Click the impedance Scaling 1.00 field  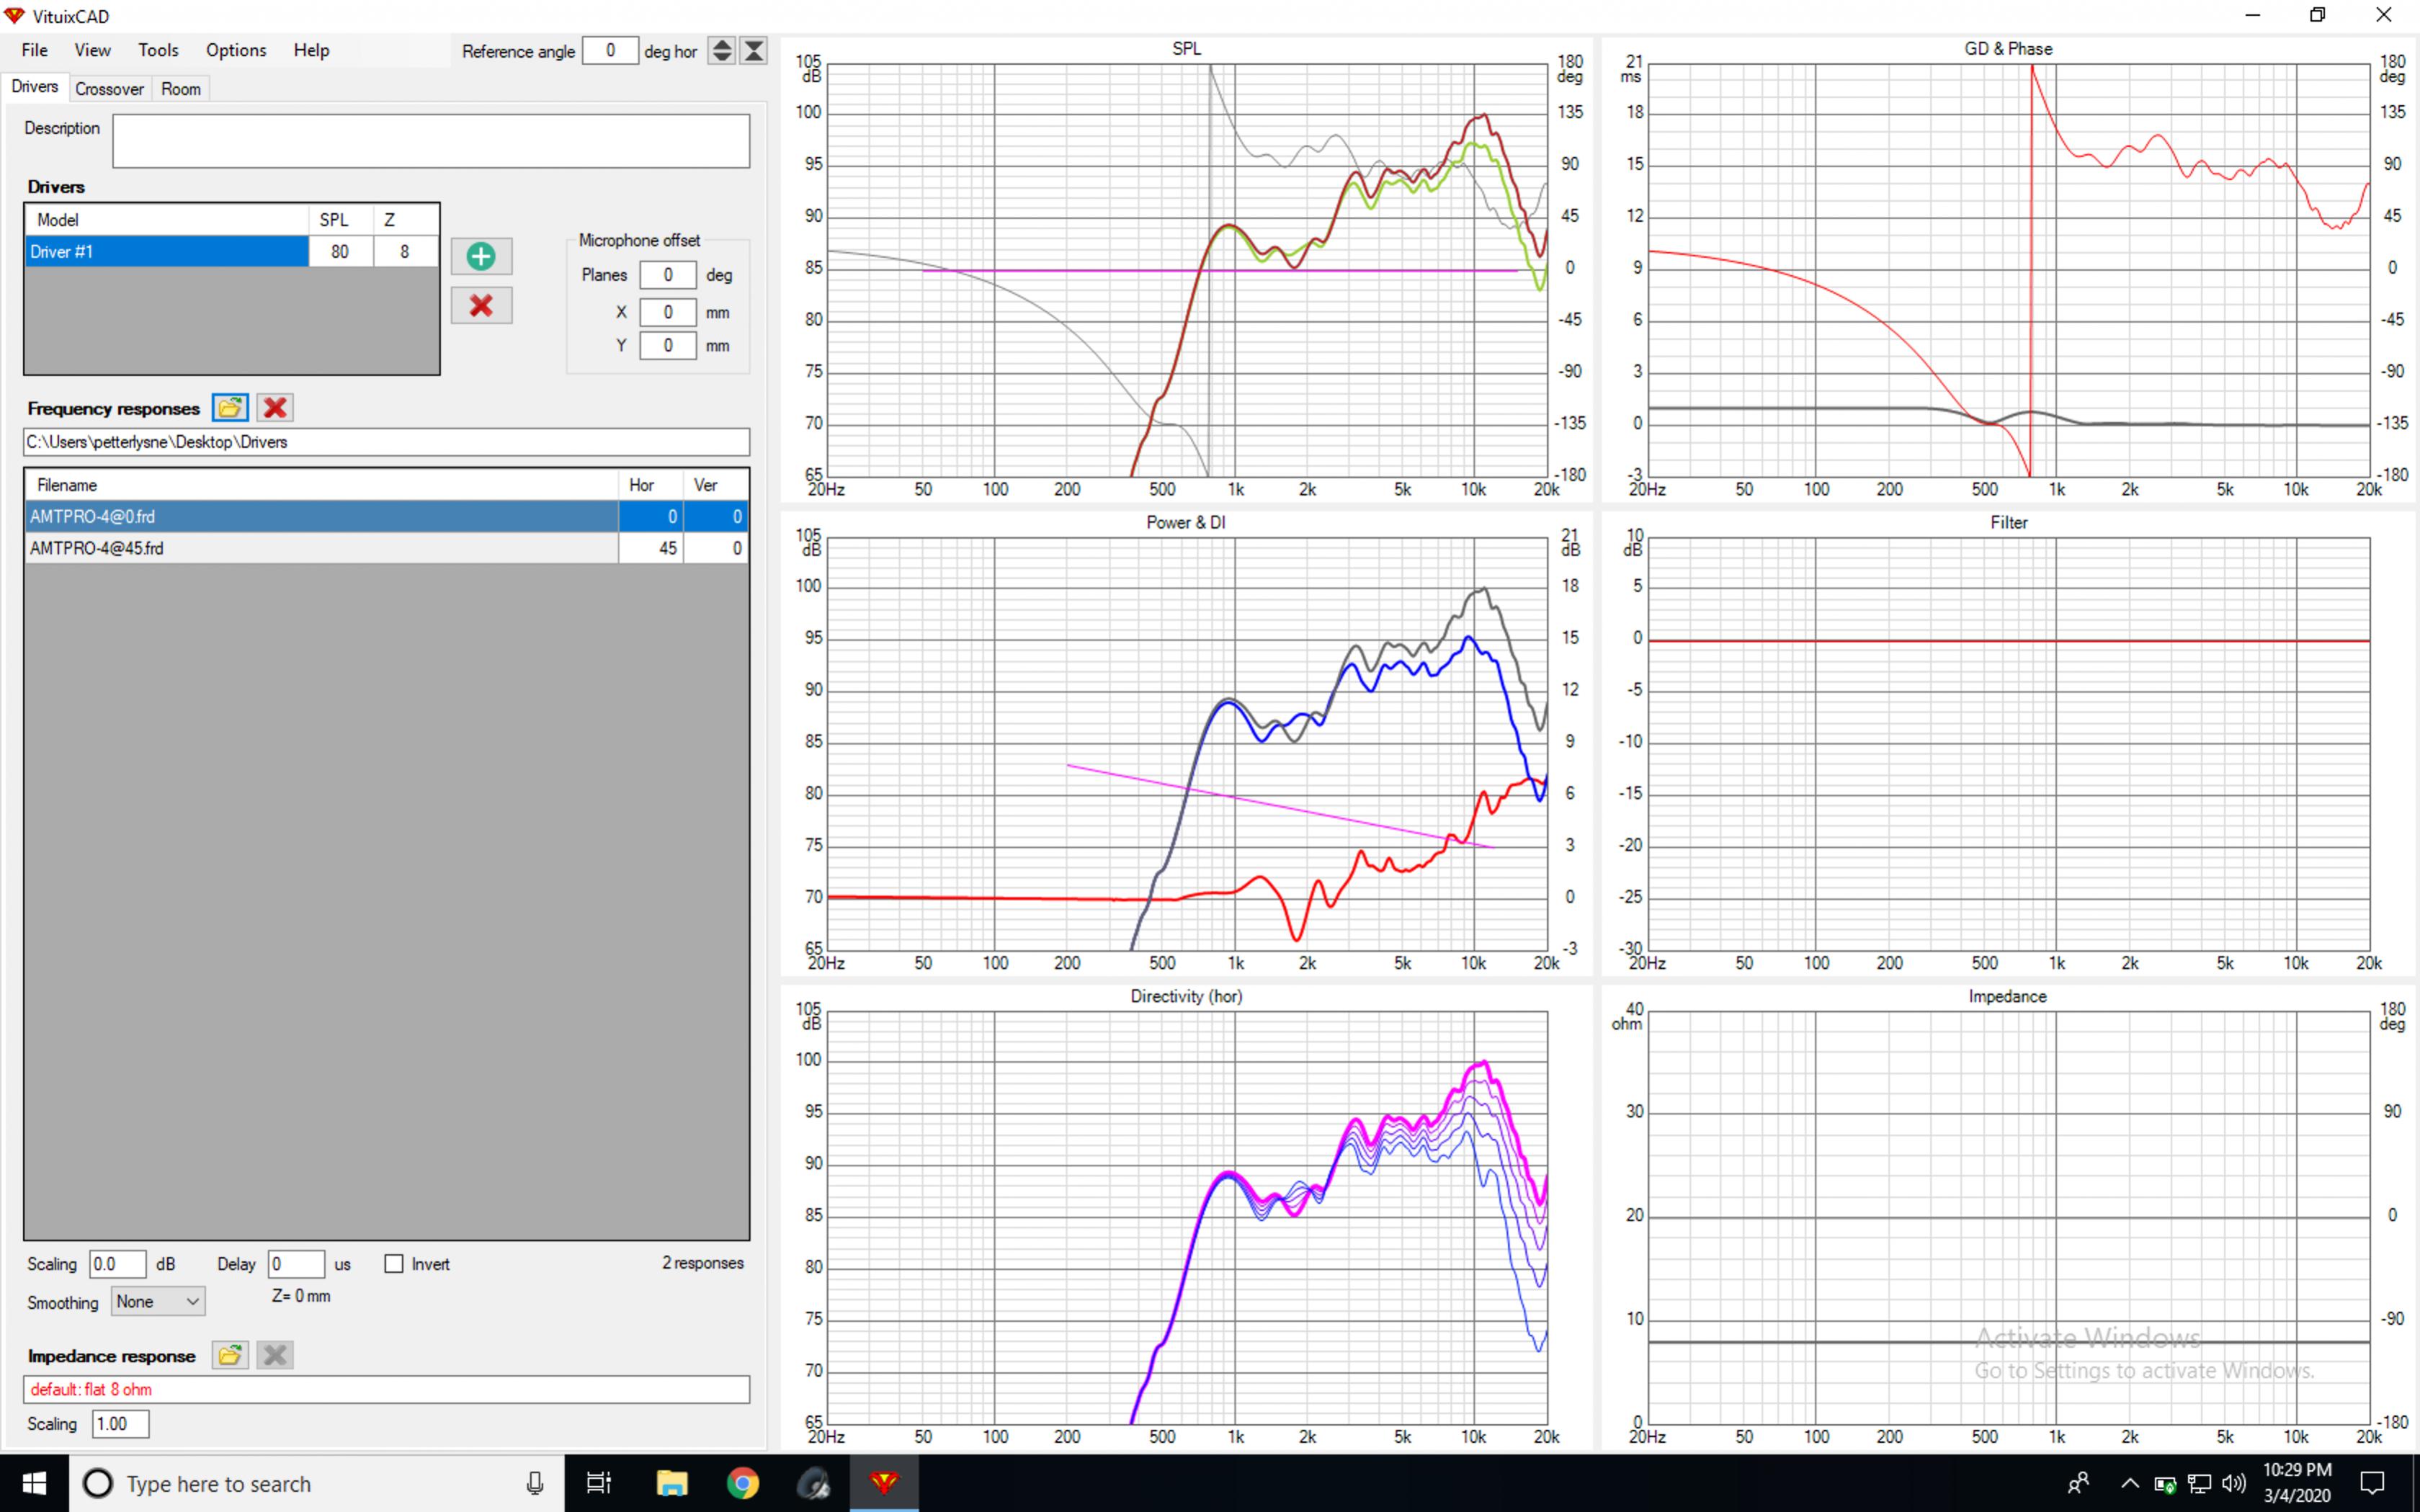[x=121, y=1424]
